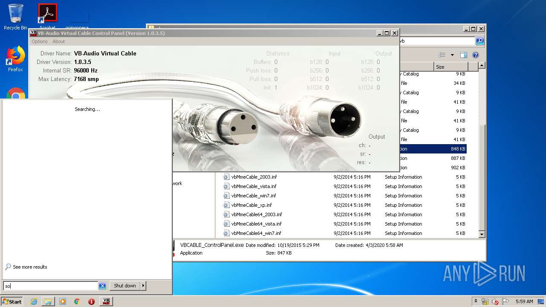Viewport: 546px width, 307px height.
Task: Open Opera from the taskbar
Action: (91, 301)
